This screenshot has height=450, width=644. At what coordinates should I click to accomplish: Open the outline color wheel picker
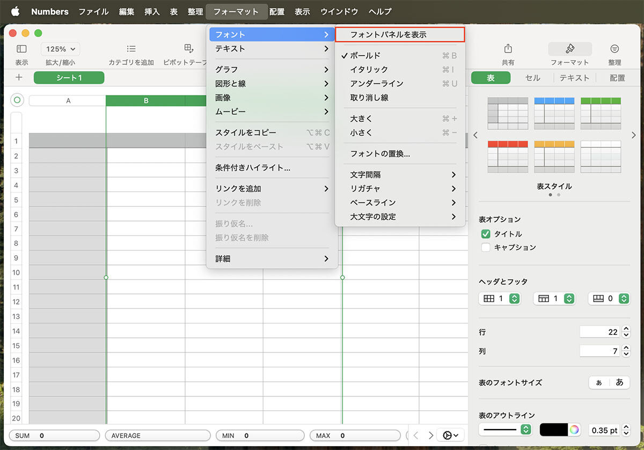tap(574, 430)
